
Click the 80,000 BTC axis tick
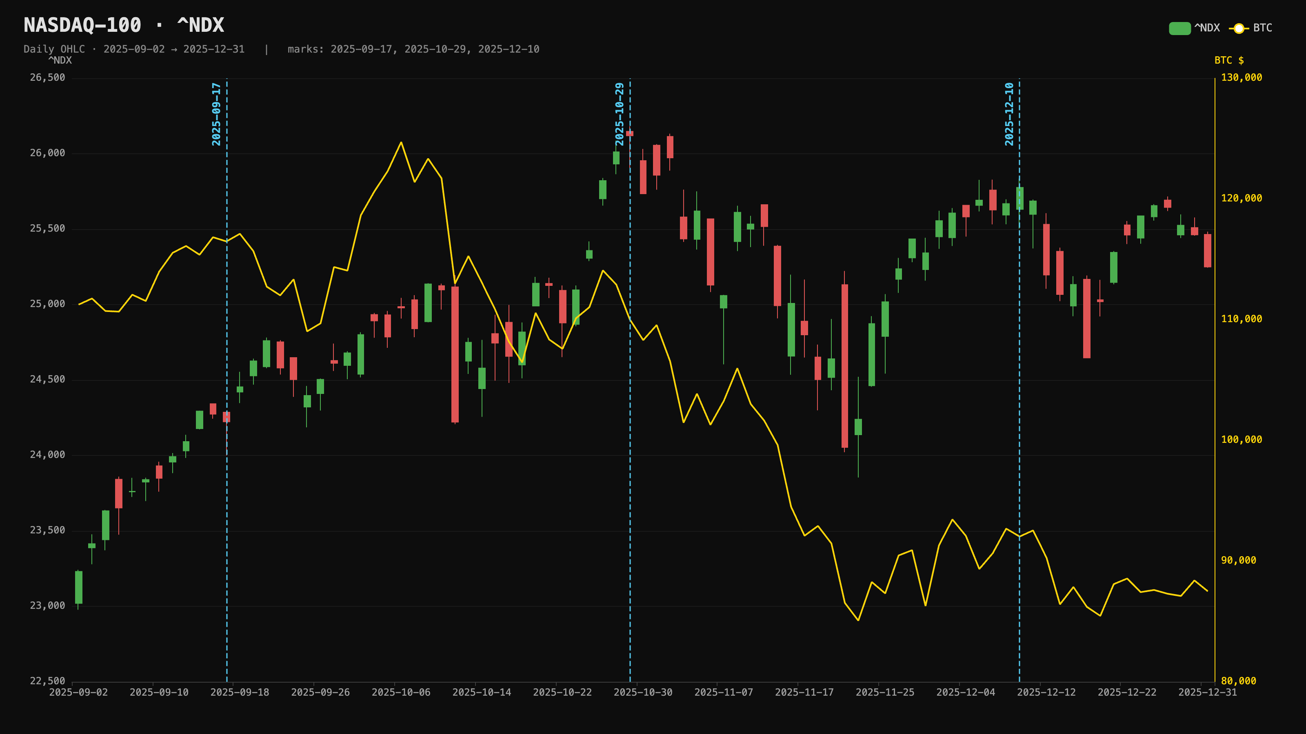point(1239,681)
